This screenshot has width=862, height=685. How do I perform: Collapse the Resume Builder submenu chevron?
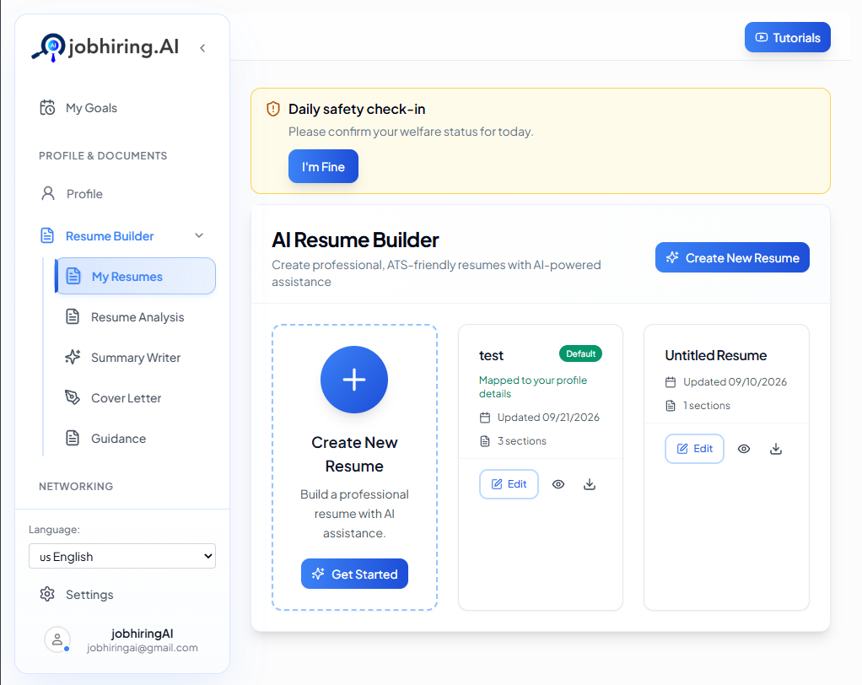(199, 235)
